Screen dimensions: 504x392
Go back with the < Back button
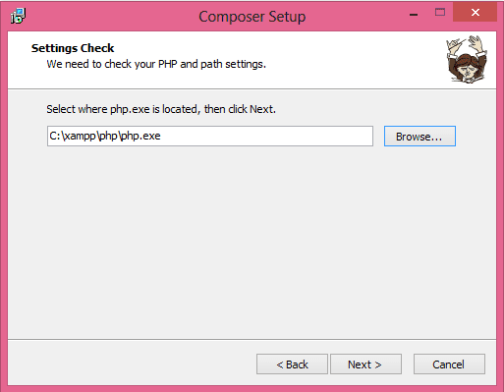tap(292, 364)
